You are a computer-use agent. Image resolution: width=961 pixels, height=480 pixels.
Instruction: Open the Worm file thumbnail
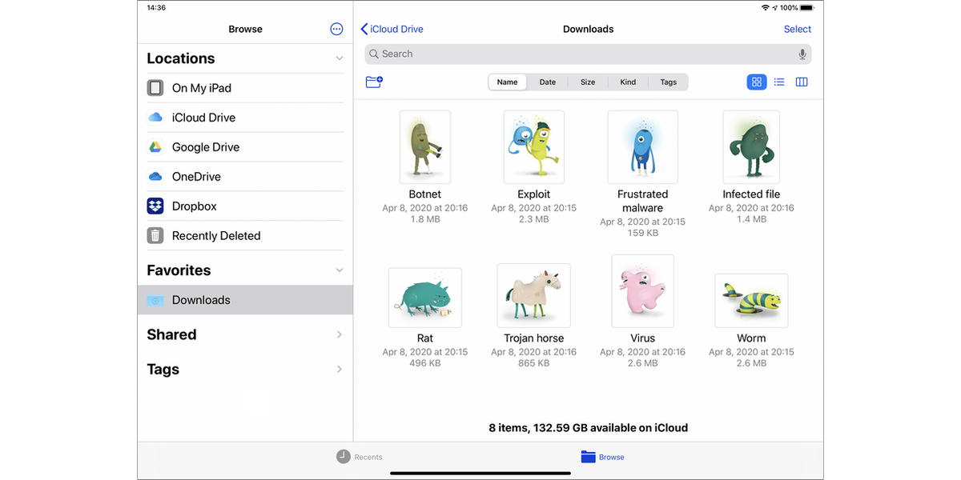coord(751,301)
